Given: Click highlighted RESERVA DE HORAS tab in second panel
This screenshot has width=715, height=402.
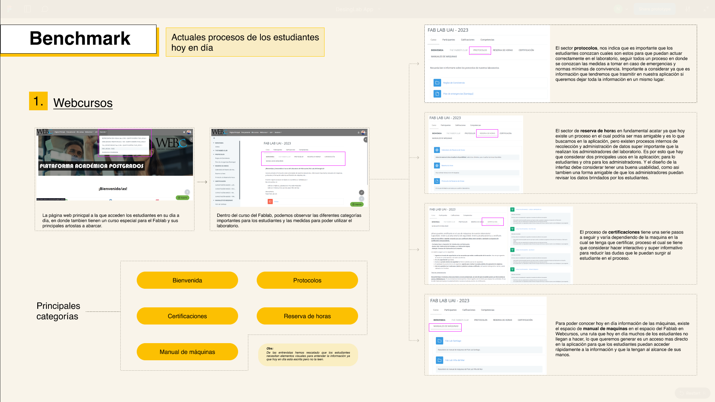Looking at the screenshot, I should tap(487, 133).
